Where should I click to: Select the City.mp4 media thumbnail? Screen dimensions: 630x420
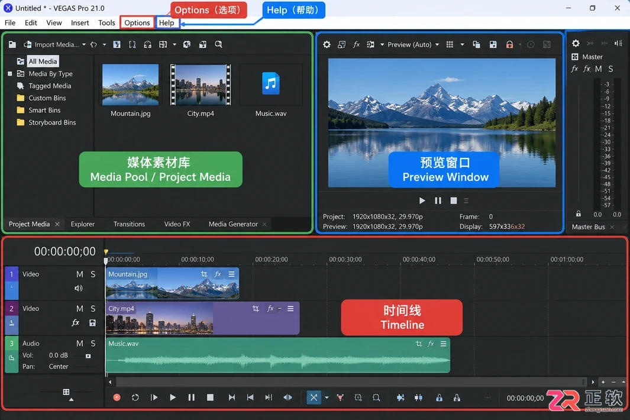[x=201, y=85]
